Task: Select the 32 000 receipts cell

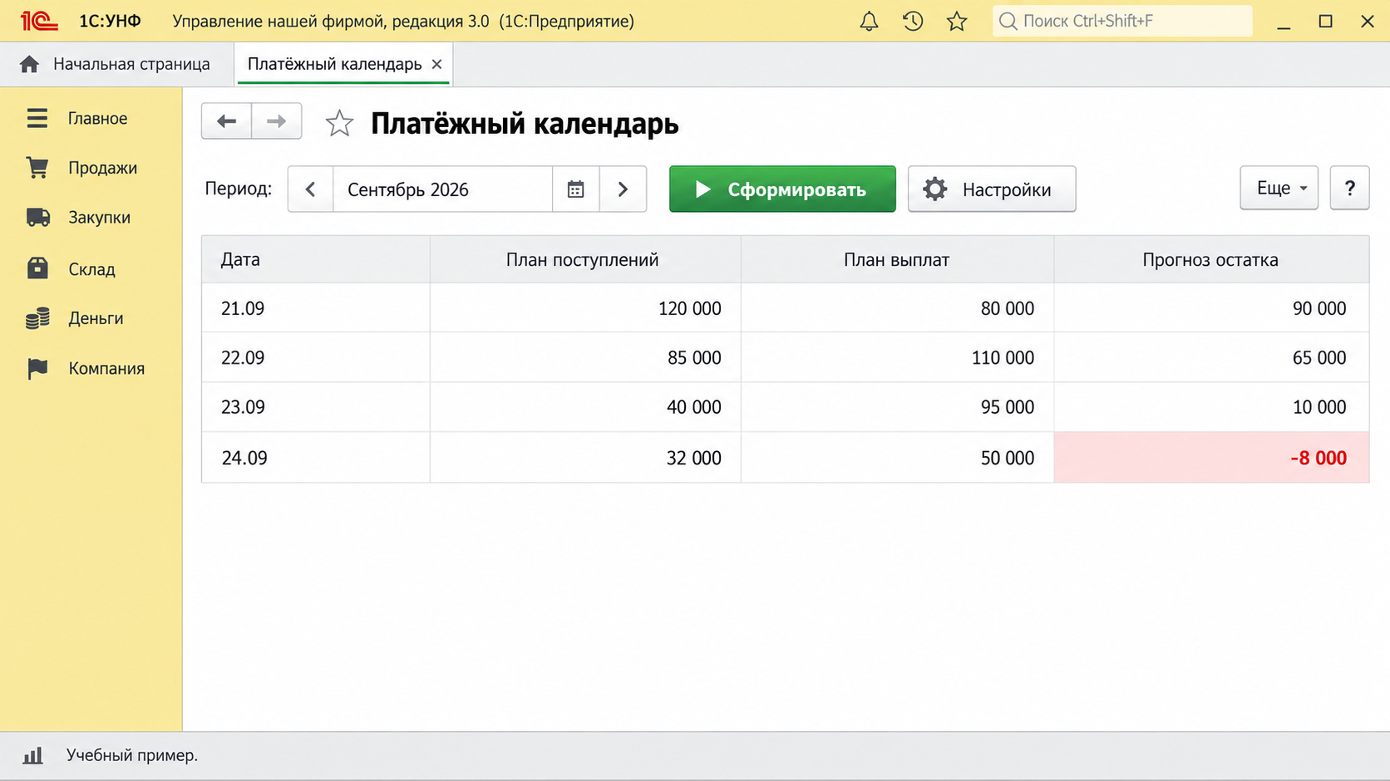Action: pos(585,458)
